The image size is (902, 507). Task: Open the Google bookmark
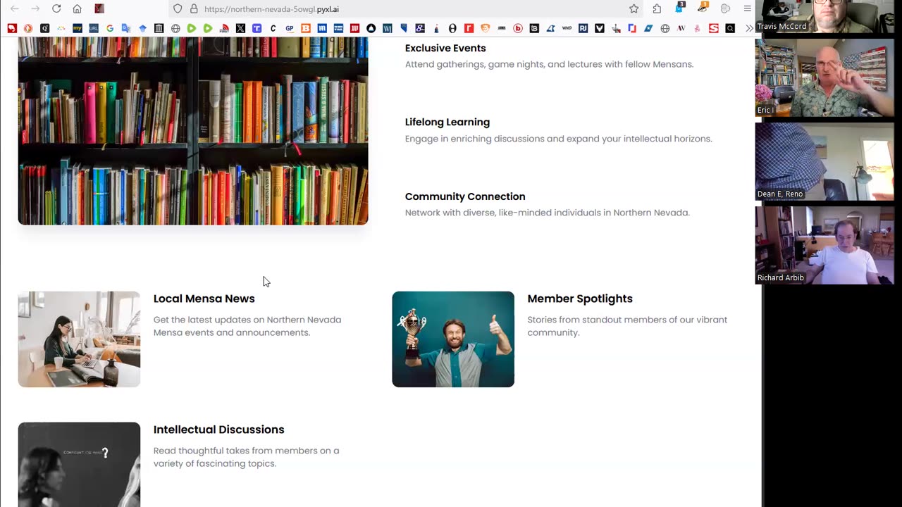coord(110,28)
